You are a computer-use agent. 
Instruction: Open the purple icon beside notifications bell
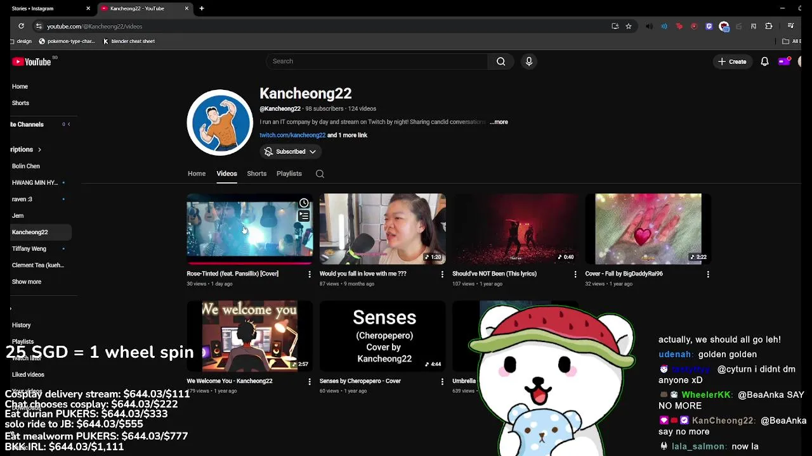point(785,61)
